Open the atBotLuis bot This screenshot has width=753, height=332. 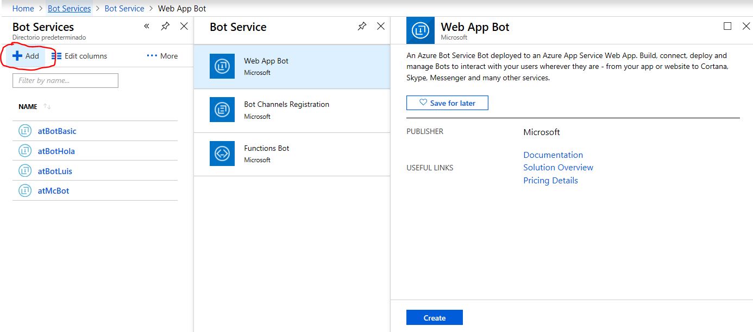coord(55,171)
